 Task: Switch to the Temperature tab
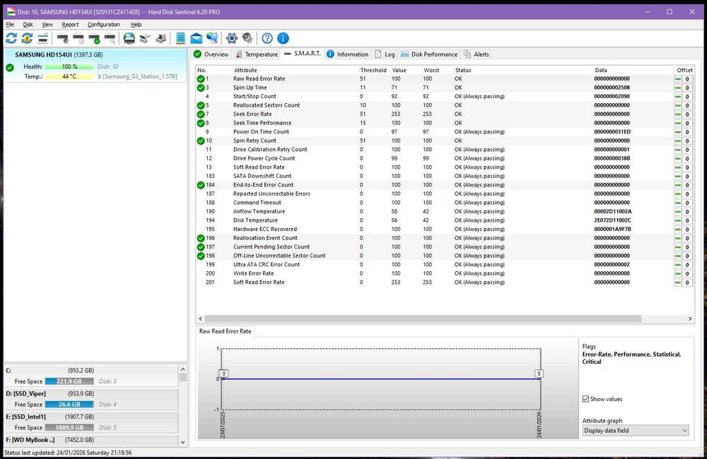pos(257,54)
